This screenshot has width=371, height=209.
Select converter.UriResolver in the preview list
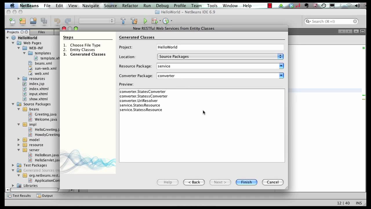(139, 101)
